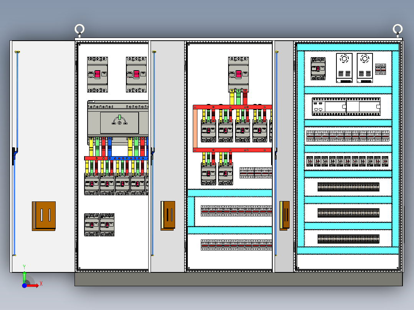Select the rotary handle on the automatic transfer switch

(x=119, y=120)
